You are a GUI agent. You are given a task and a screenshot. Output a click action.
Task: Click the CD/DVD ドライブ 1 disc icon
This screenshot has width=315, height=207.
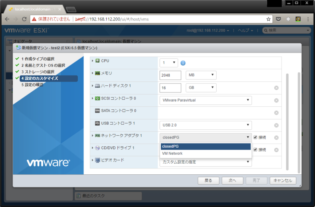point(97,148)
